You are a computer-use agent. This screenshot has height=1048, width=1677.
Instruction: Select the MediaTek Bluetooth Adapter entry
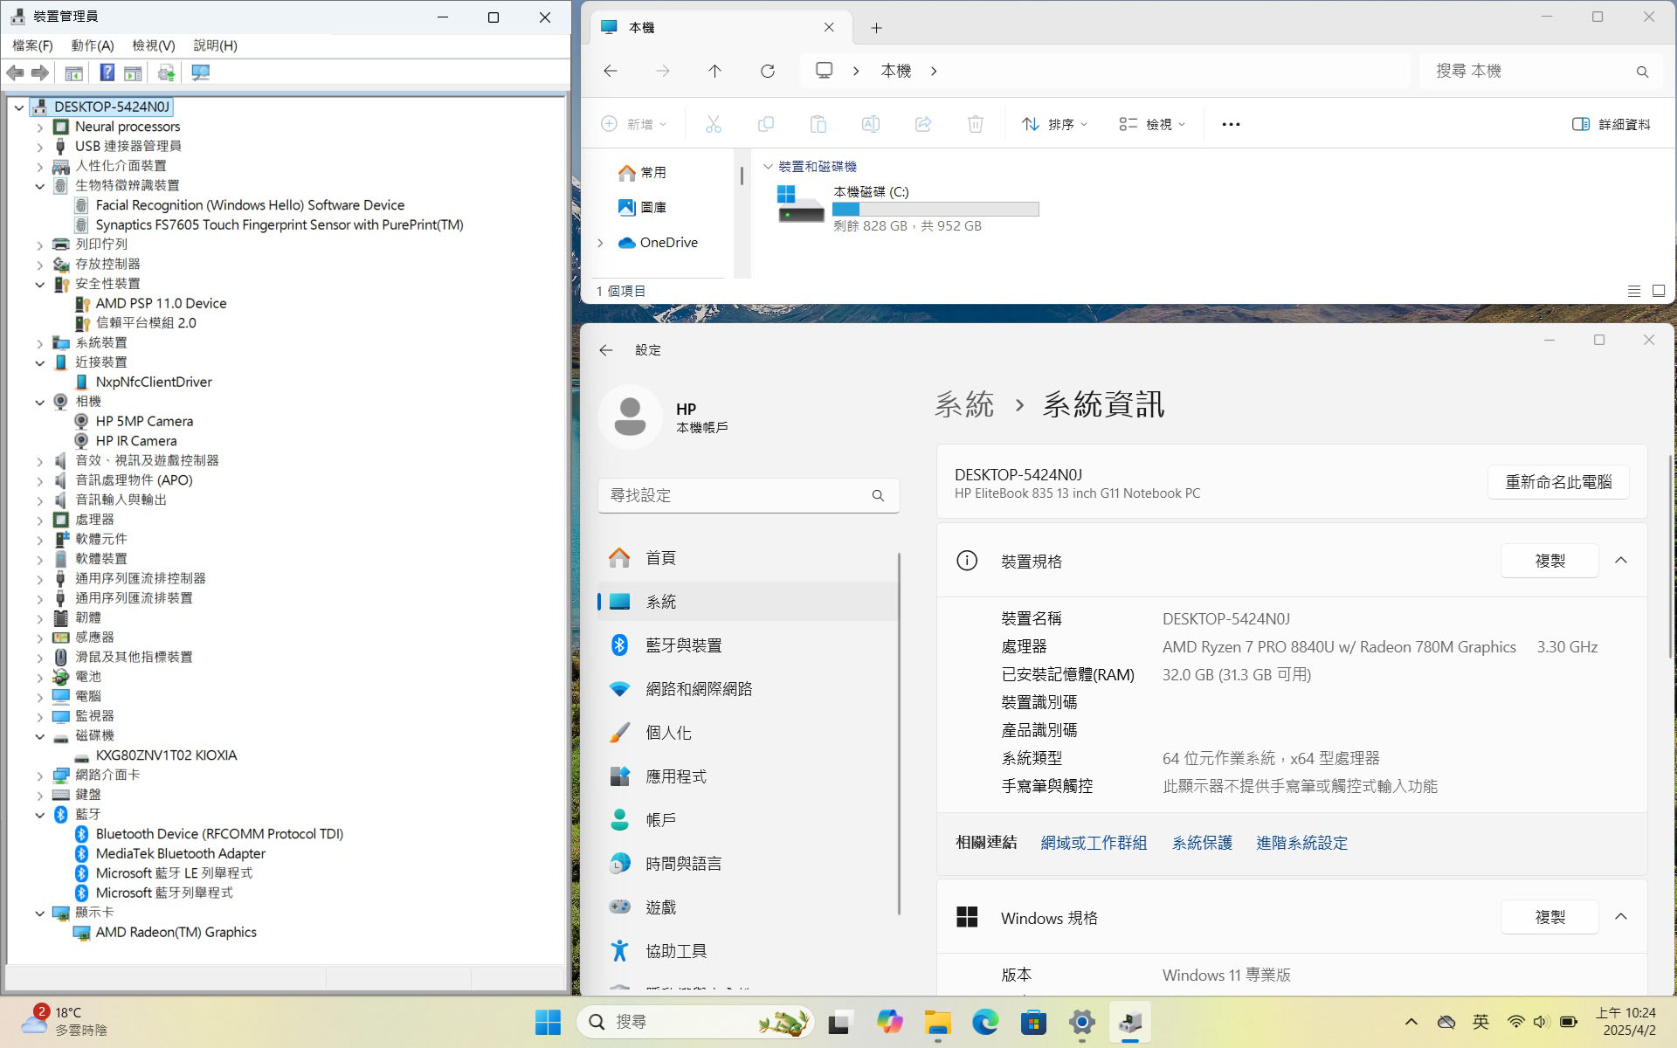tap(180, 853)
